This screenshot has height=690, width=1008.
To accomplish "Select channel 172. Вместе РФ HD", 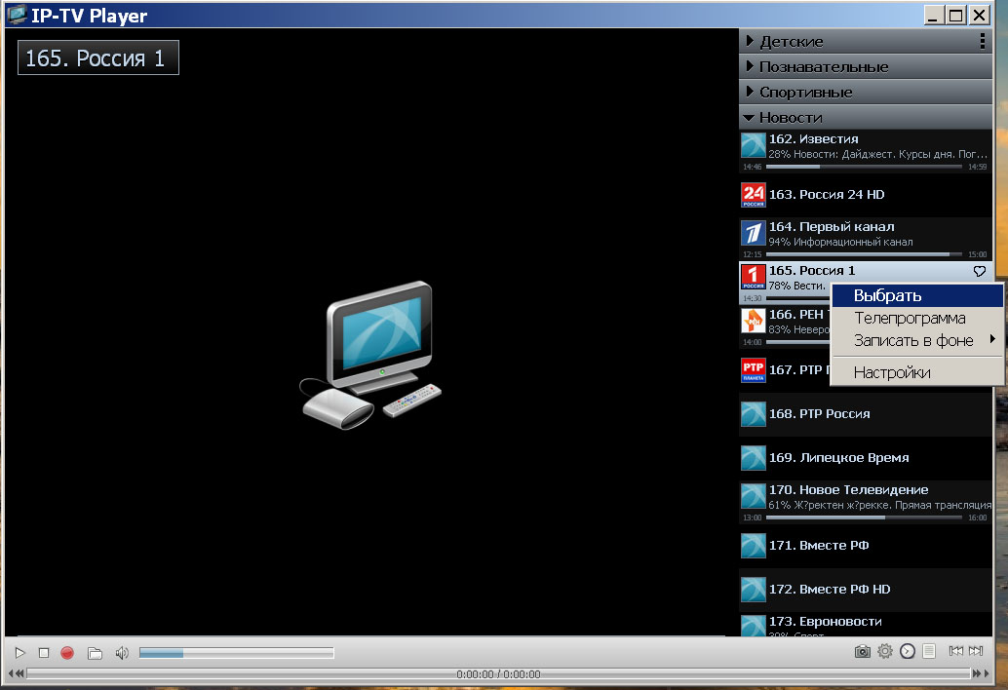I will 866,590.
